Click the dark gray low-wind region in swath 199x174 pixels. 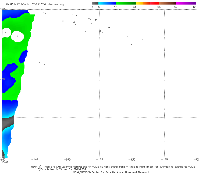(x=8, y=122)
